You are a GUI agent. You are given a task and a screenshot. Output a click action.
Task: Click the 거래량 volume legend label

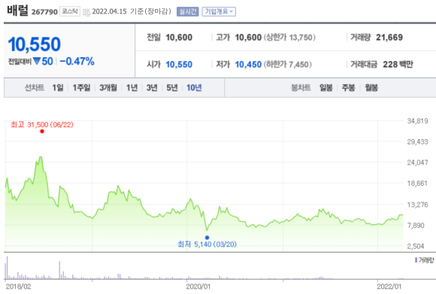pos(424,260)
